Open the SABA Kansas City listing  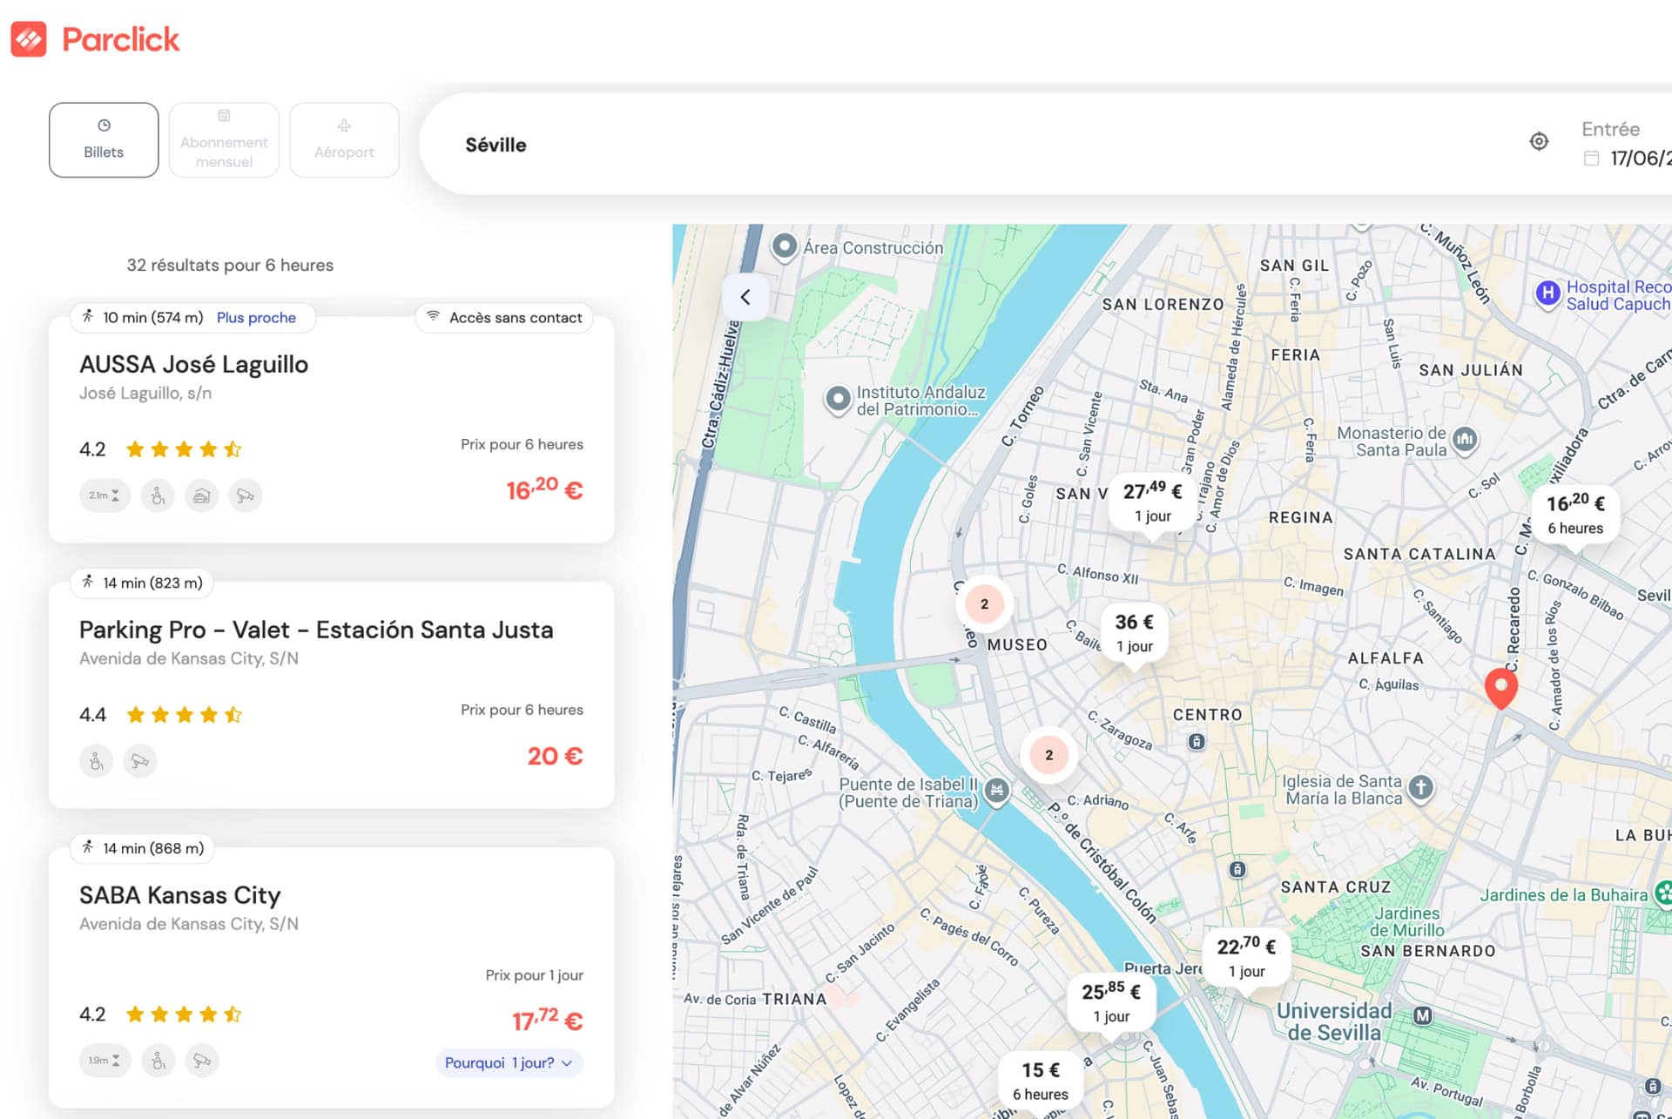179,895
